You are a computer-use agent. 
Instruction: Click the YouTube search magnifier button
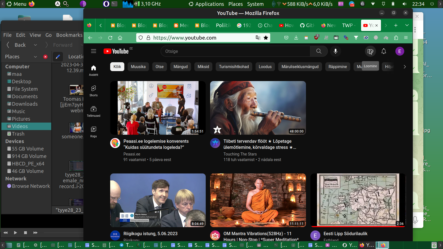(319, 51)
